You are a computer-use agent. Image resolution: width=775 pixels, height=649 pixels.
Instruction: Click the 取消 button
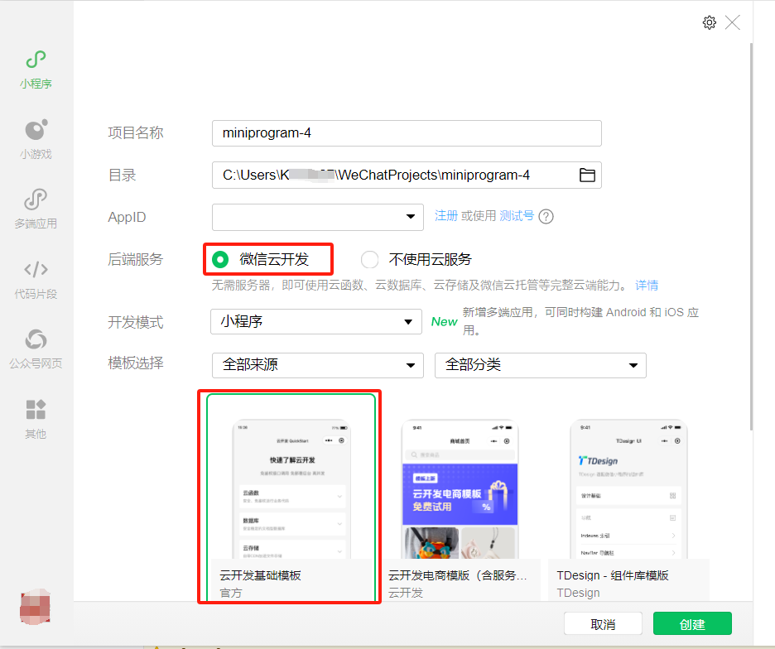[603, 624]
